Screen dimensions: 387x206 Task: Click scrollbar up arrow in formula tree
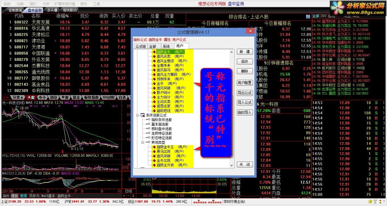(232, 52)
